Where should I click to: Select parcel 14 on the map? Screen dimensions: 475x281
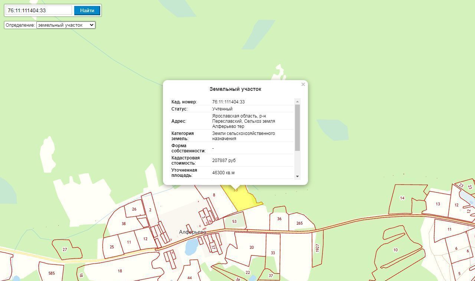click(402, 198)
